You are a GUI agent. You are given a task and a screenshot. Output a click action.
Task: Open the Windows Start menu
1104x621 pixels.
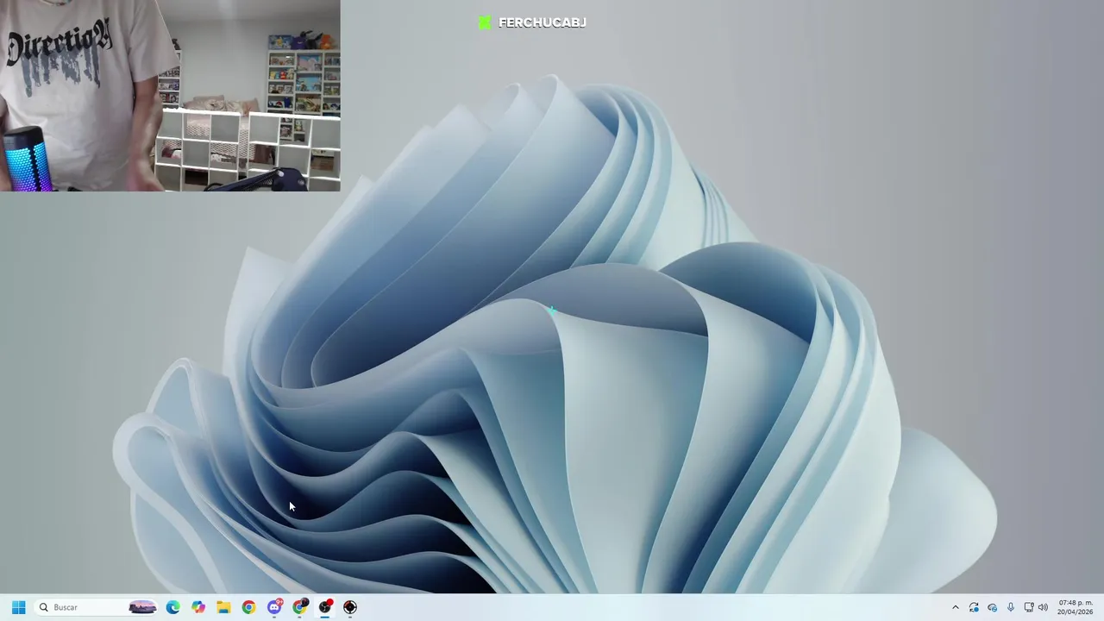[x=18, y=607]
